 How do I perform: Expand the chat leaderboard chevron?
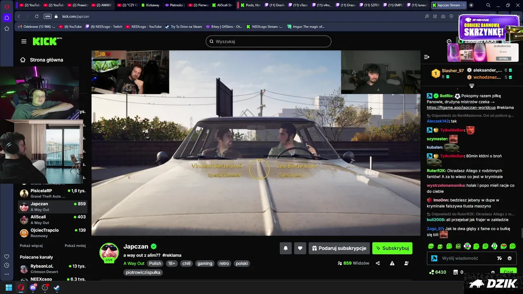point(472,86)
